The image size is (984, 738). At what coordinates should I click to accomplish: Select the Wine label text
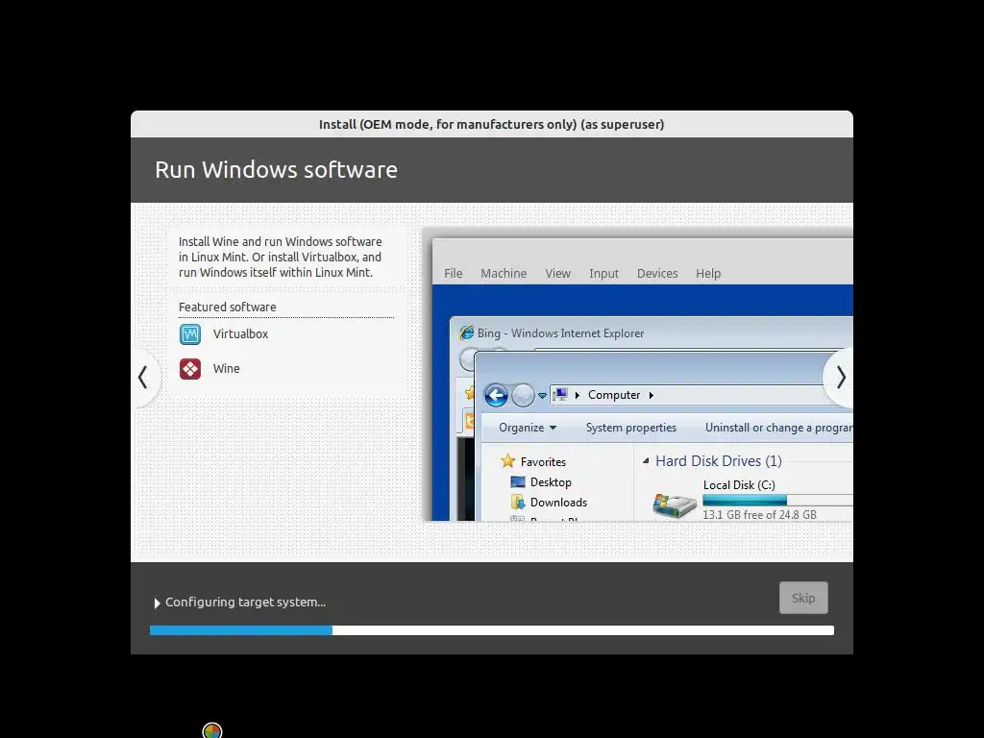[227, 369]
